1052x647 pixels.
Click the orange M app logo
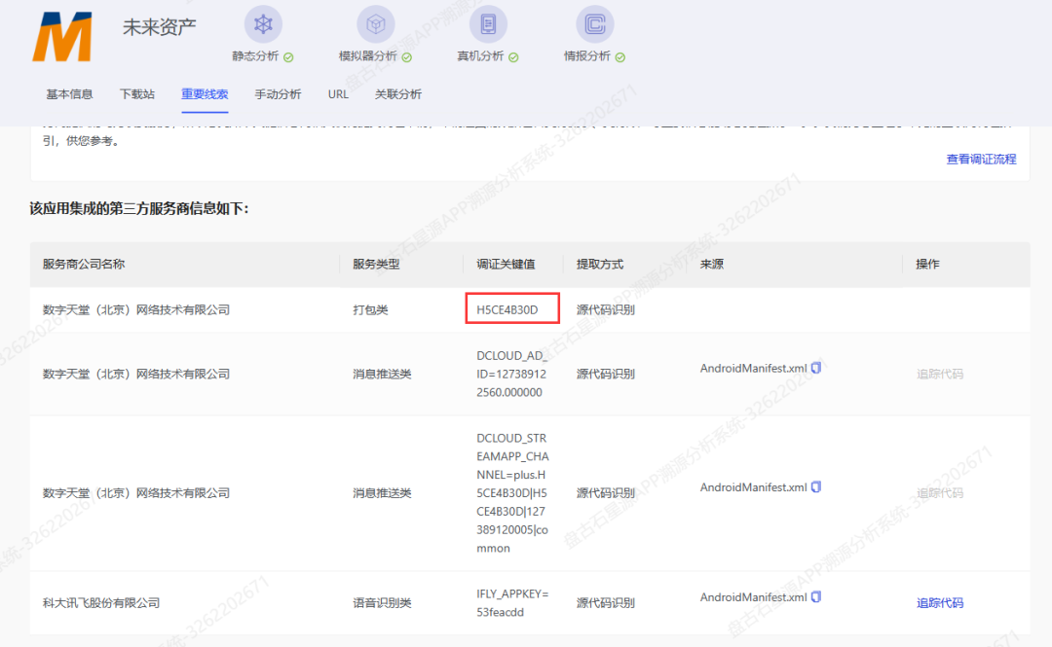click(x=62, y=38)
